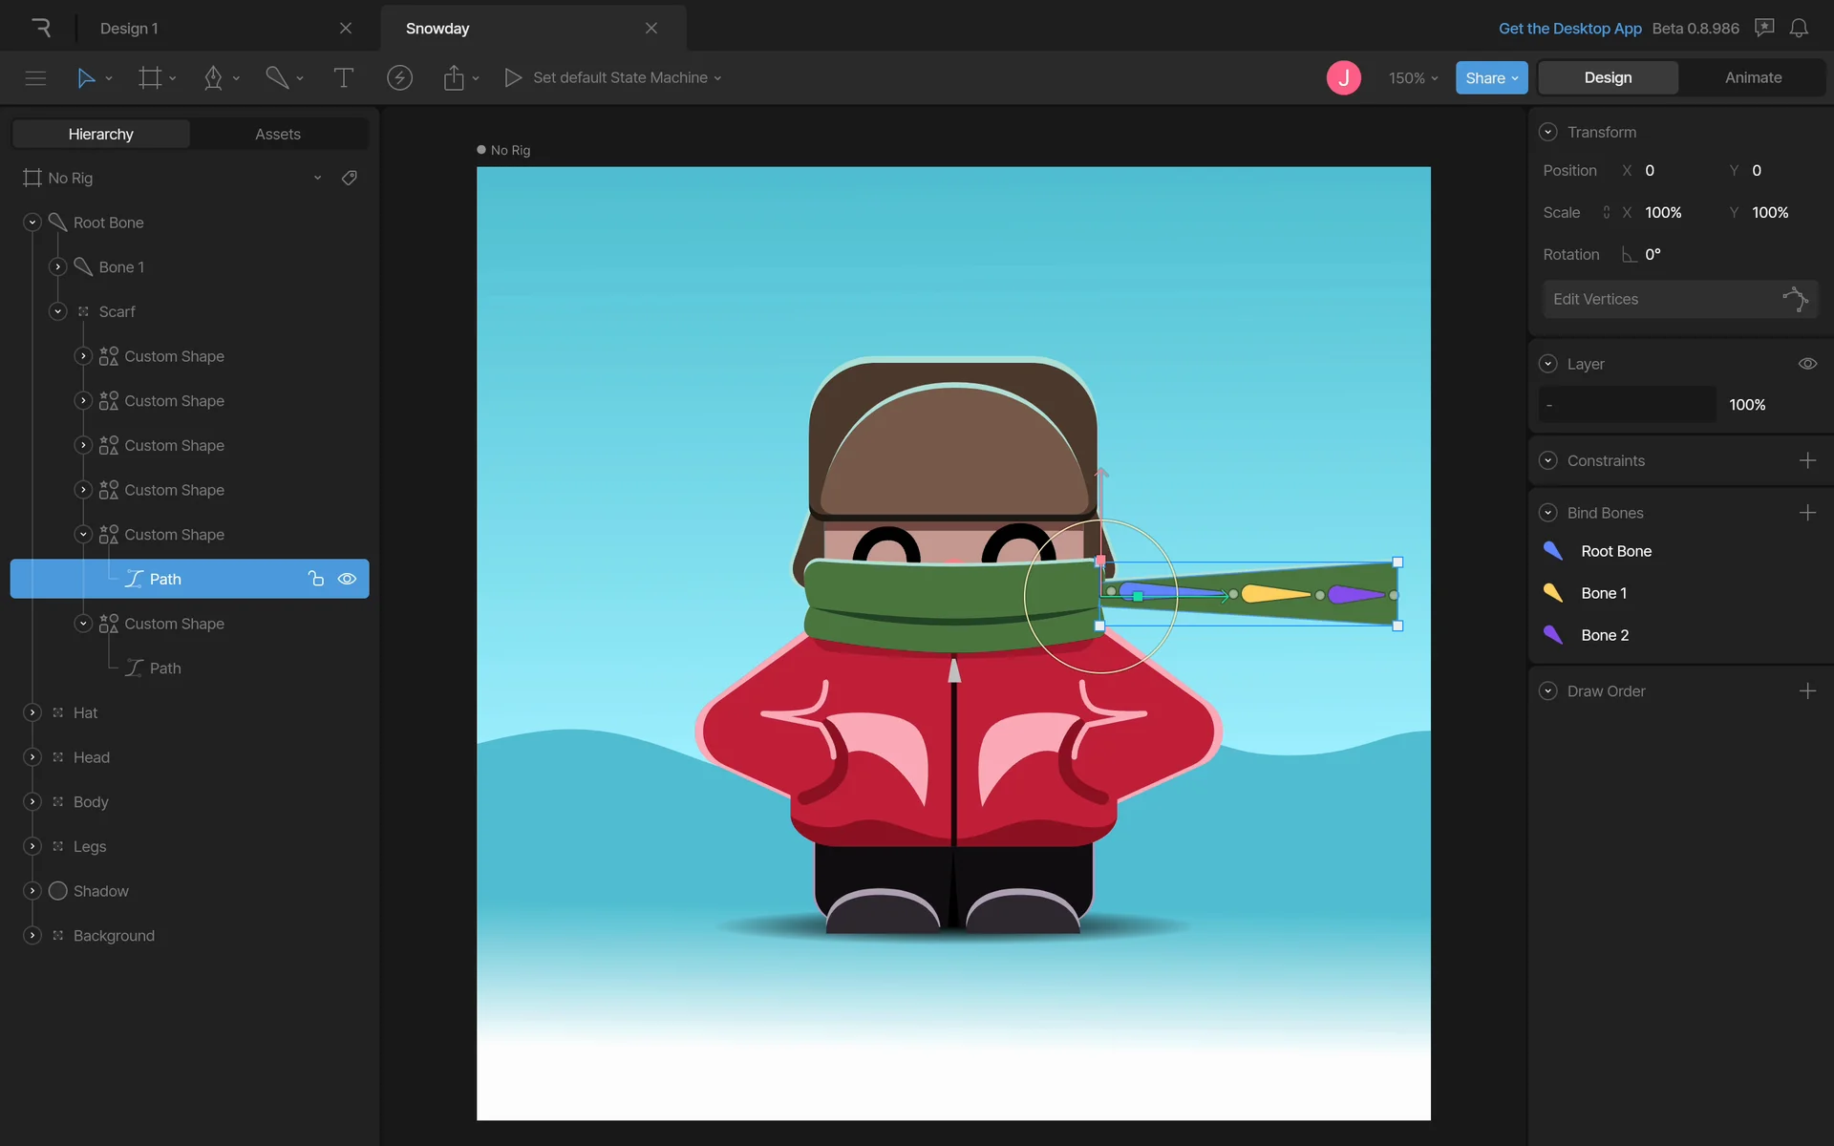
Task: Select the Text tool
Action: pos(343,77)
